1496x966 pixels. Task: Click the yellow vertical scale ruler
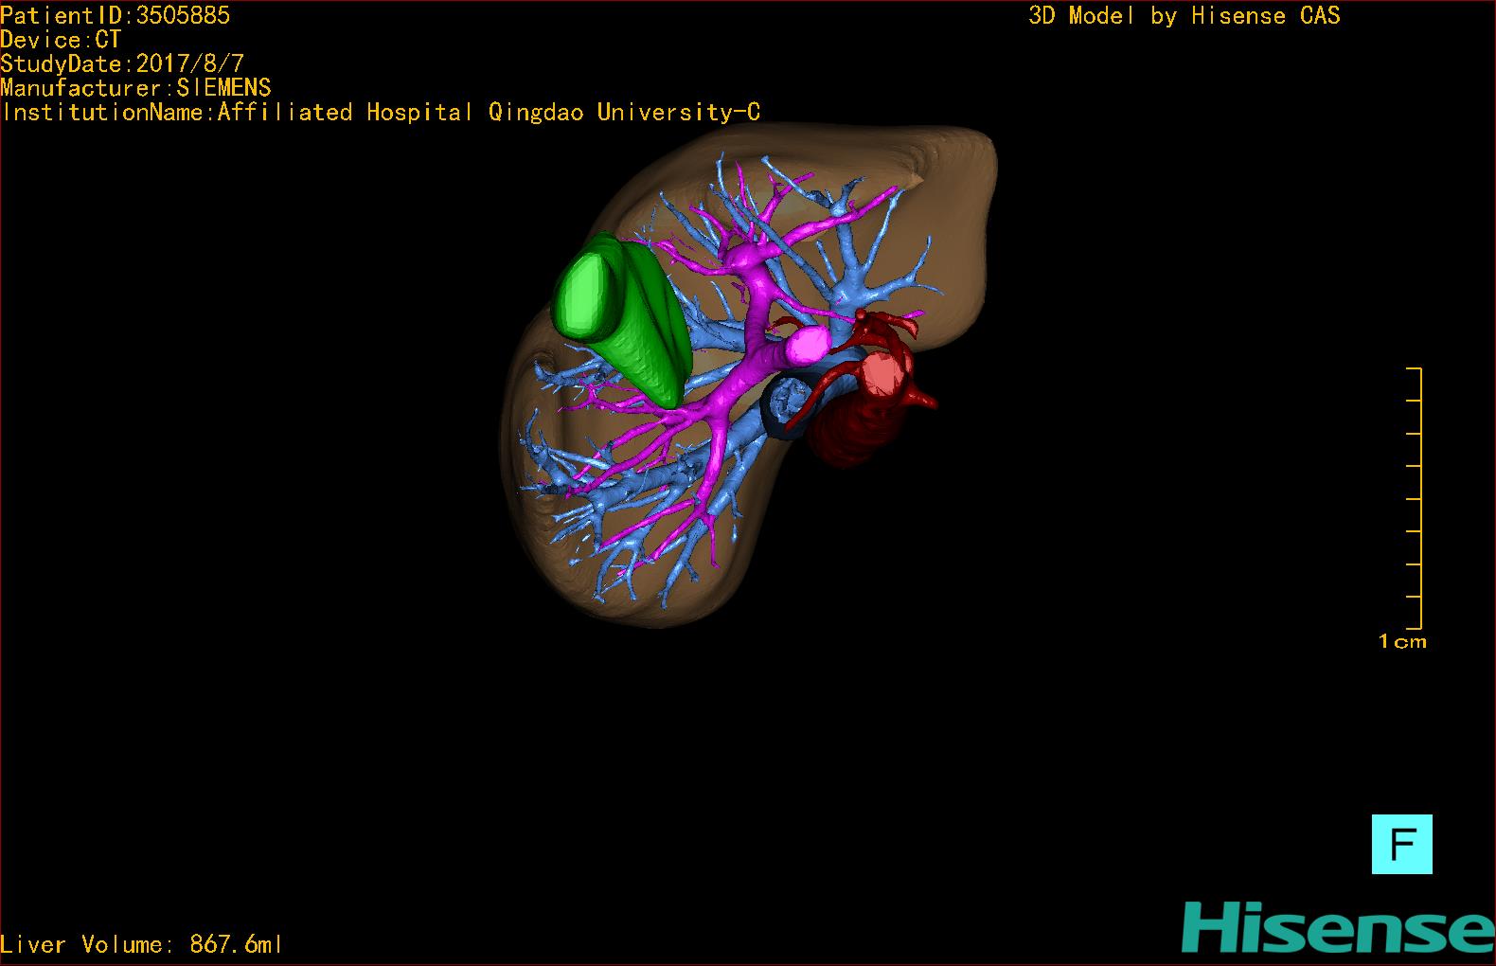[1419, 498]
